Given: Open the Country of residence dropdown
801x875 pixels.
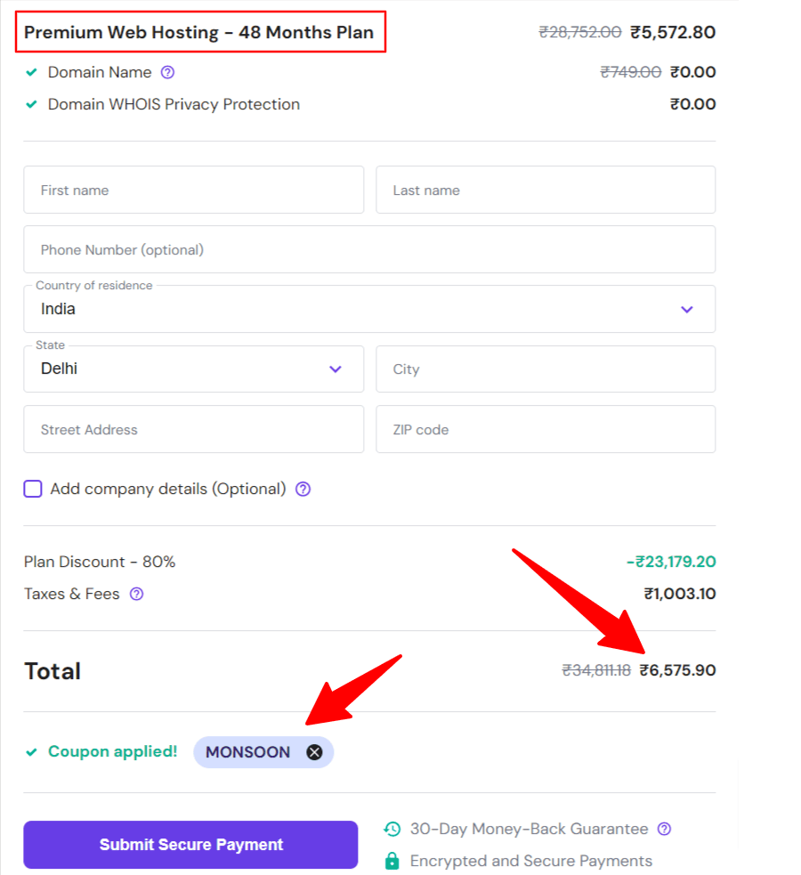Looking at the screenshot, I should coord(686,309).
